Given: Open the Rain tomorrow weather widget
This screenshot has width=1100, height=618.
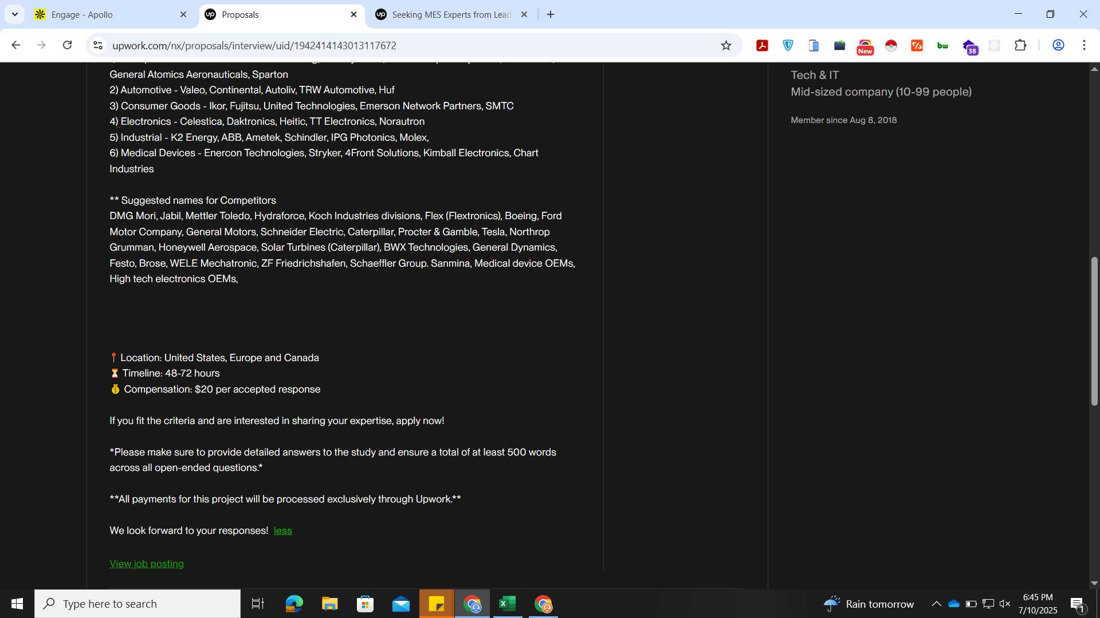Looking at the screenshot, I should point(869,604).
